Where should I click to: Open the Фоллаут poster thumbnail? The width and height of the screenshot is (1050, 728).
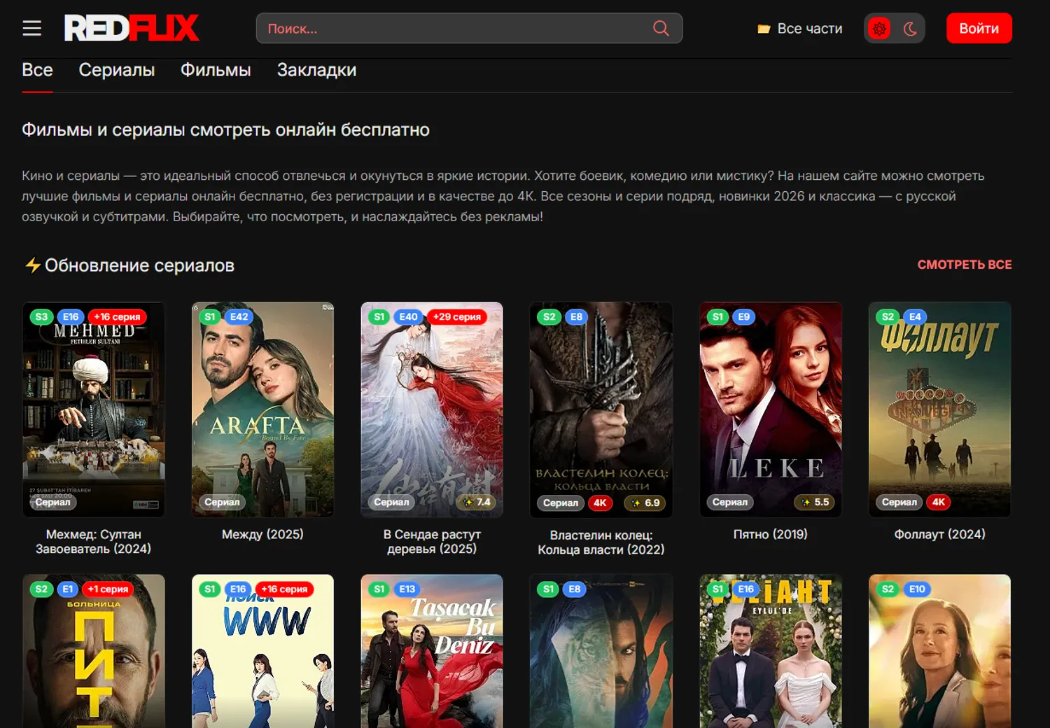[x=940, y=409]
